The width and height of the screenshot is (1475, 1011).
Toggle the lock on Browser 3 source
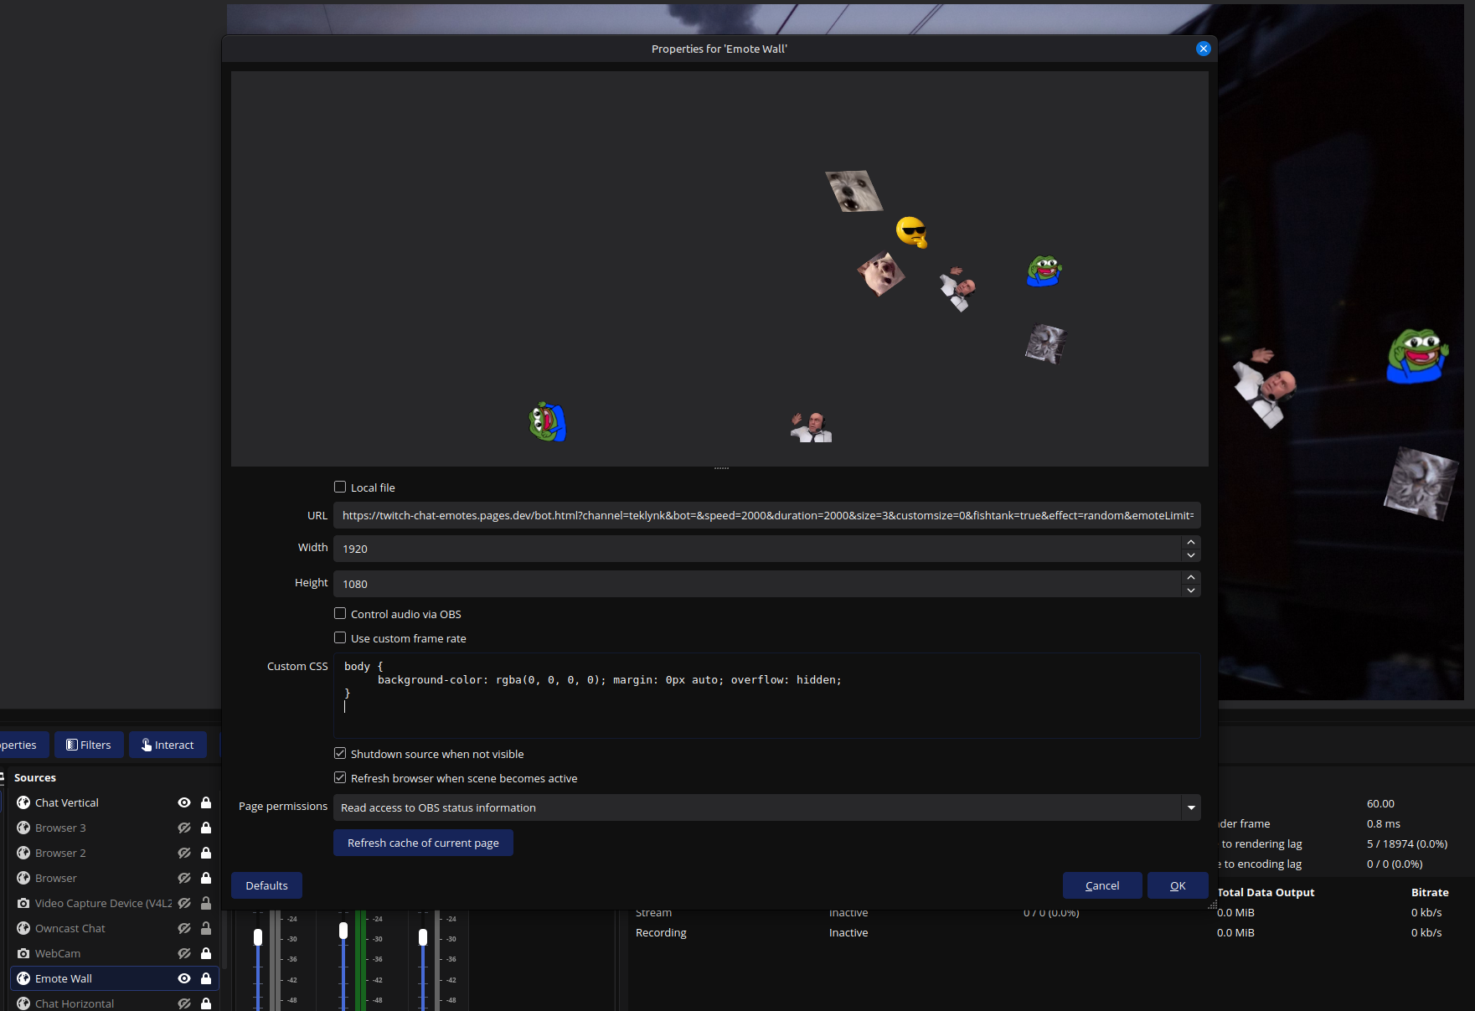[x=206, y=828]
